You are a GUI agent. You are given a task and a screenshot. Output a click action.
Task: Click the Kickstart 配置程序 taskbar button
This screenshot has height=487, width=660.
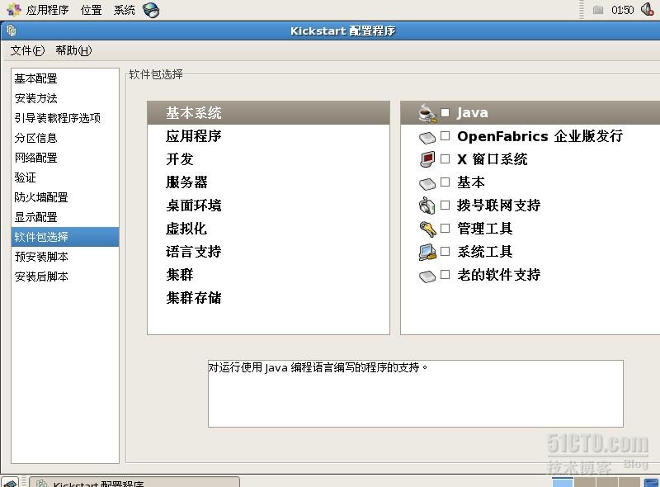tap(134, 482)
